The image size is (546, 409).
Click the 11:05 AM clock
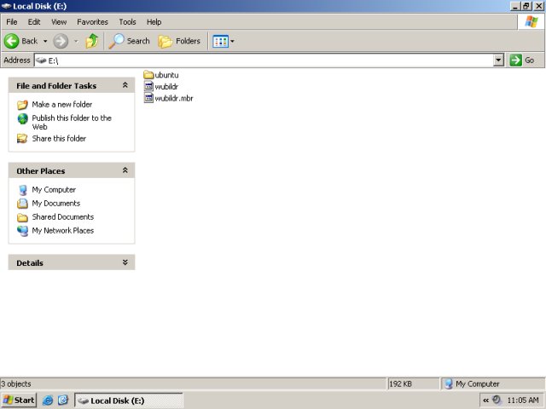pos(523,400)
